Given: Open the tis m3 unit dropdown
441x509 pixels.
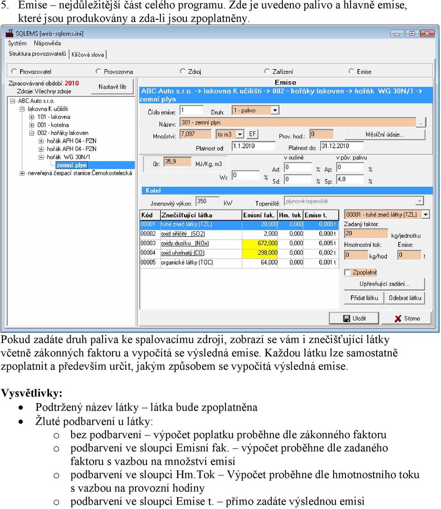Looking at the screenshot, I should (240, 134).
